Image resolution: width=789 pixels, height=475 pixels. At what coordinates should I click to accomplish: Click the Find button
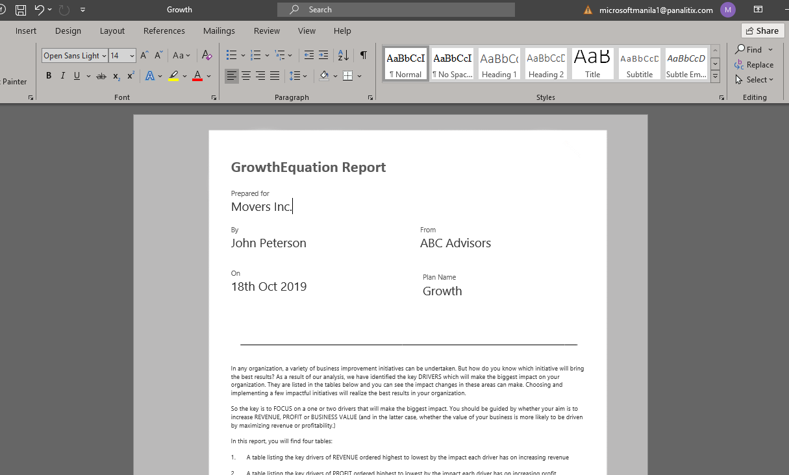749,50
